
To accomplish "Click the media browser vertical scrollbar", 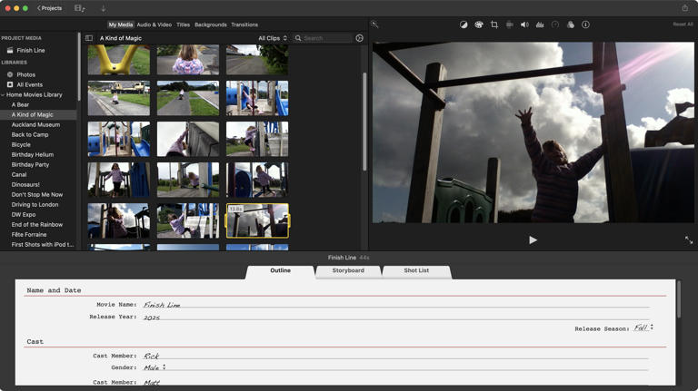I will pos(364,122).
